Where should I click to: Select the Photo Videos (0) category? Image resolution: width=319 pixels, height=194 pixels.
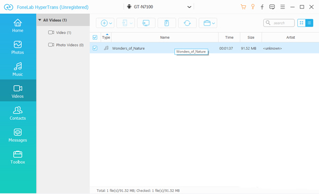(66, 45)
